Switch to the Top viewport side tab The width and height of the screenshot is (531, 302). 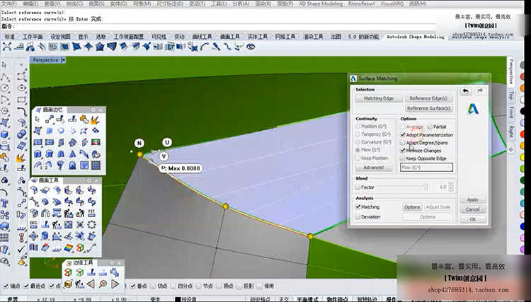(511, 95)
